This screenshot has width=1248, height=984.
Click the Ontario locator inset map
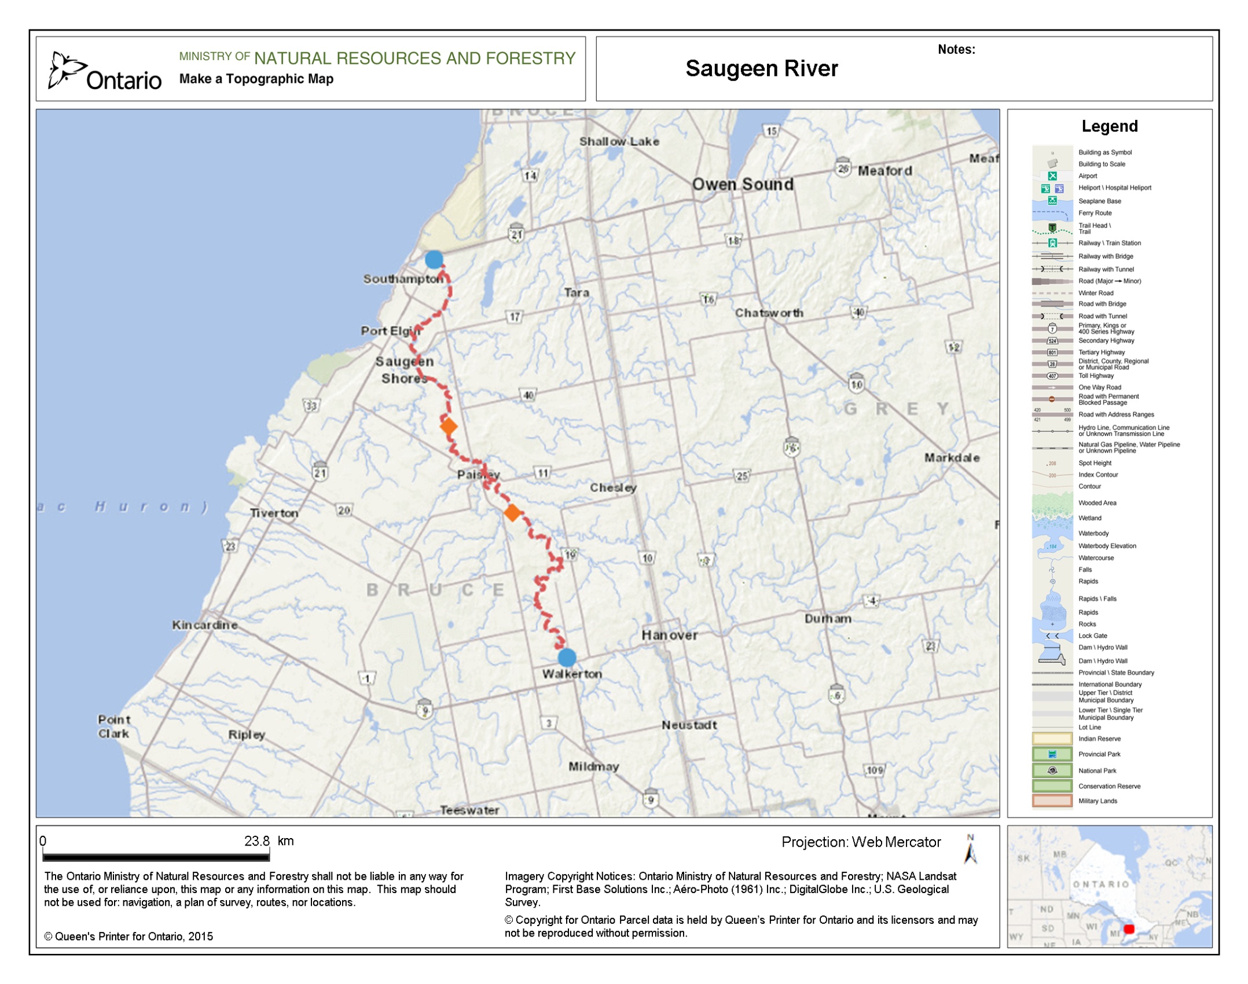tap(1109, 886)
